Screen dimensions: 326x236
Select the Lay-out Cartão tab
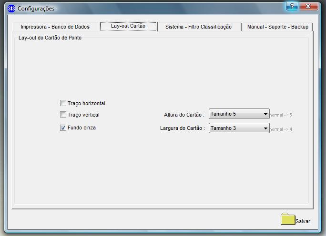tap(128, 26)
